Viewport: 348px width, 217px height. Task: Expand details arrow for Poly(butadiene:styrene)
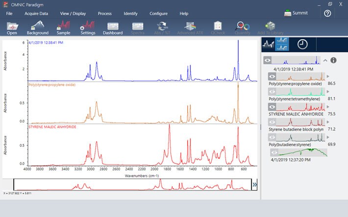(328, 137)
